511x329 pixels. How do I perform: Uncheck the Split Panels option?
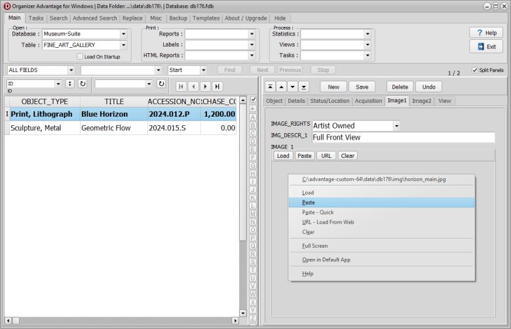click(x=475, y=69)
